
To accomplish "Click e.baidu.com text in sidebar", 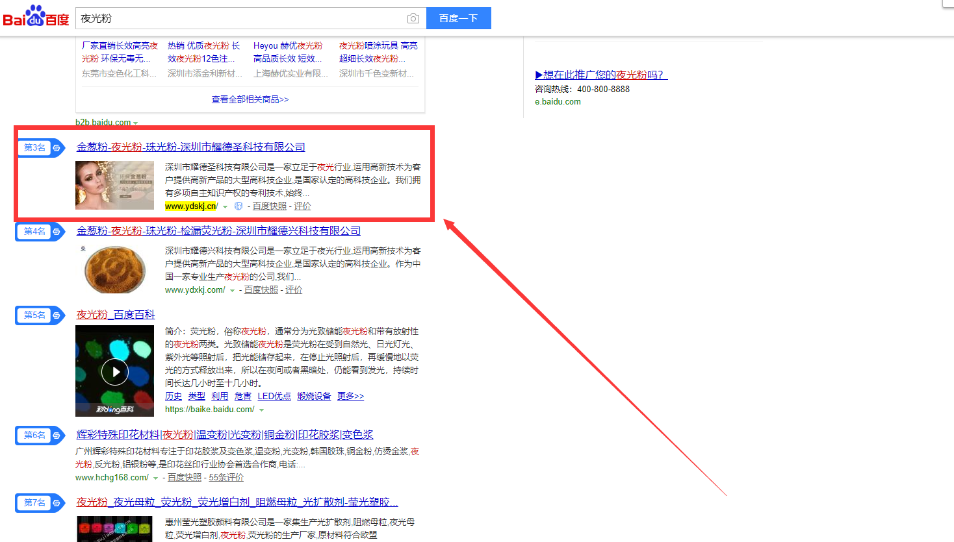I will [558, 102].
